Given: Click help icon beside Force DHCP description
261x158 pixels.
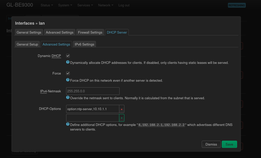Looking at the screenshot, I should coord(68,80).
